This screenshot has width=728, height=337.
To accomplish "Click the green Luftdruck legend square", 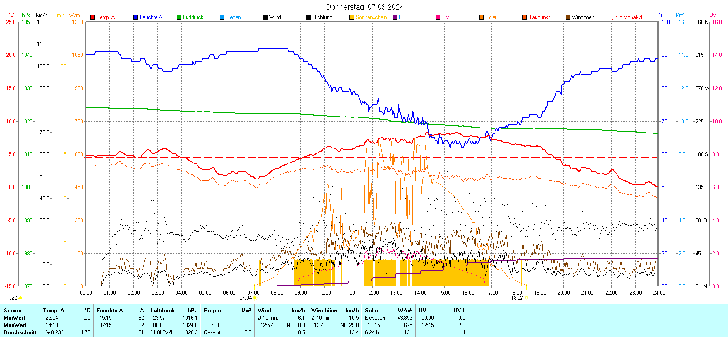I will pyautogui.click(x=179, y=17).
